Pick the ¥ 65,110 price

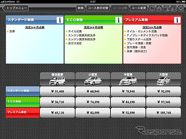tap(57, 113)
